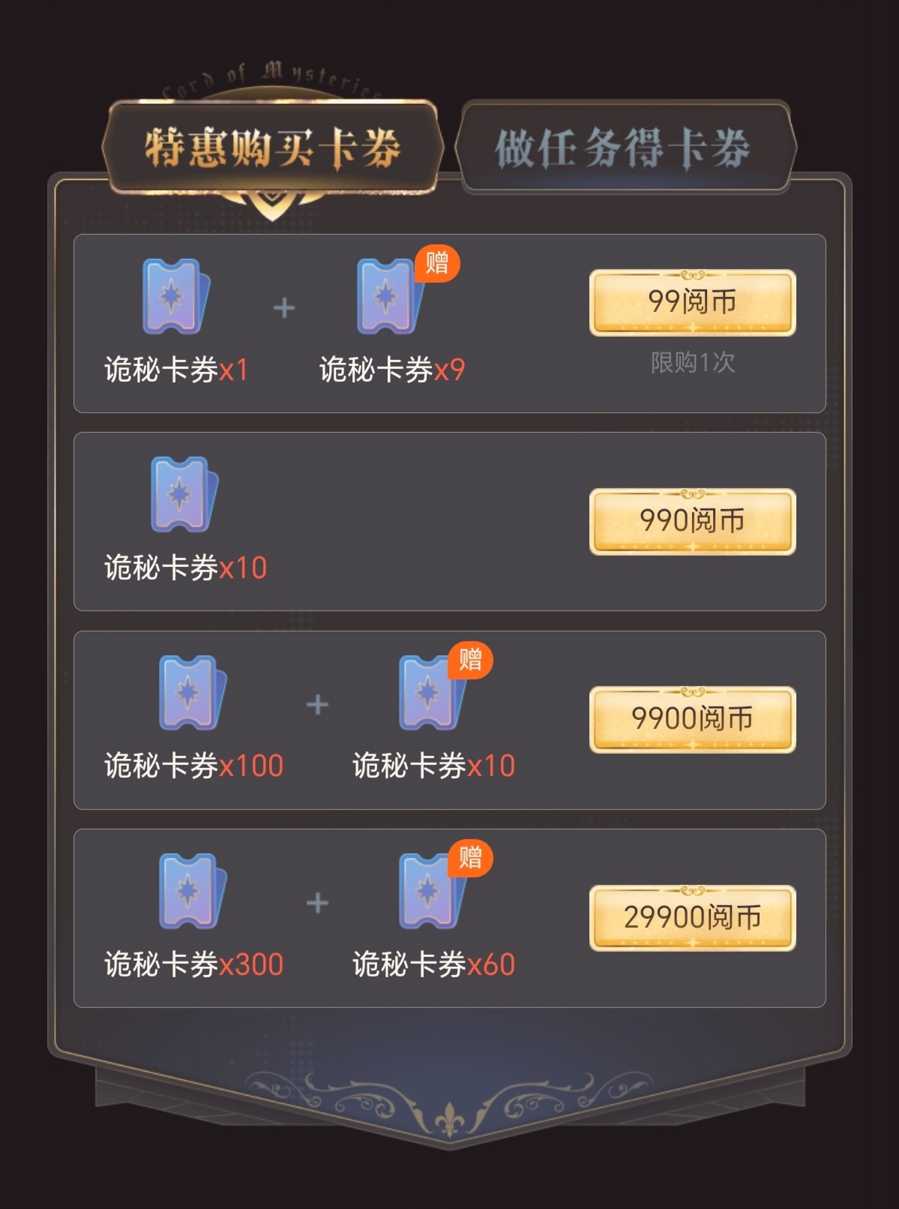Buy the bundle for 99阅币

[x=692, y=302]
